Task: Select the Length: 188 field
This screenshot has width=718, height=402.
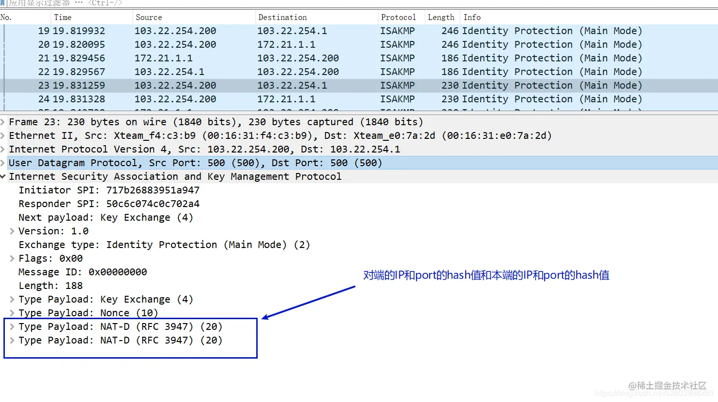Action: [51, 286]
